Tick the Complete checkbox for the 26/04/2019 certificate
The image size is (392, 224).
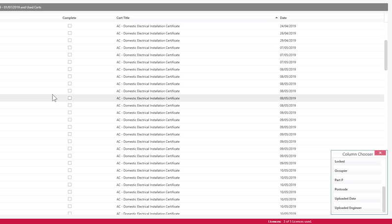pyautogui.click(x=70, y=33)
